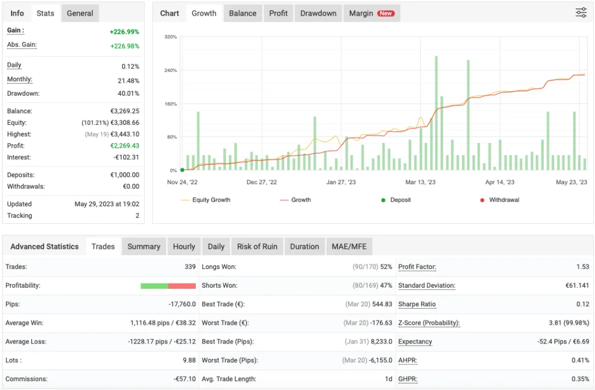Open the General tab
Image resolution: width=595 pixels, height=390 pixels.
pos(80,13)
